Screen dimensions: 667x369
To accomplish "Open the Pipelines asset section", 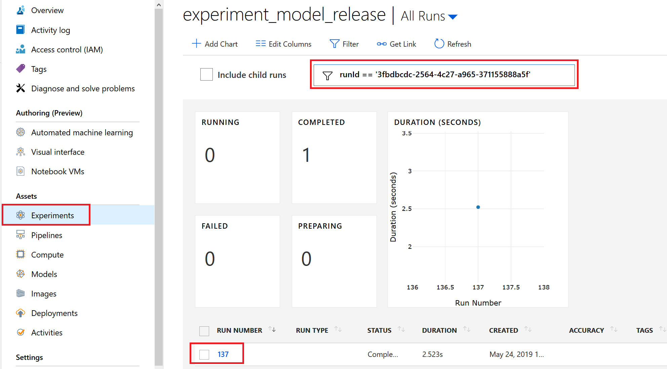I will 46,235.
